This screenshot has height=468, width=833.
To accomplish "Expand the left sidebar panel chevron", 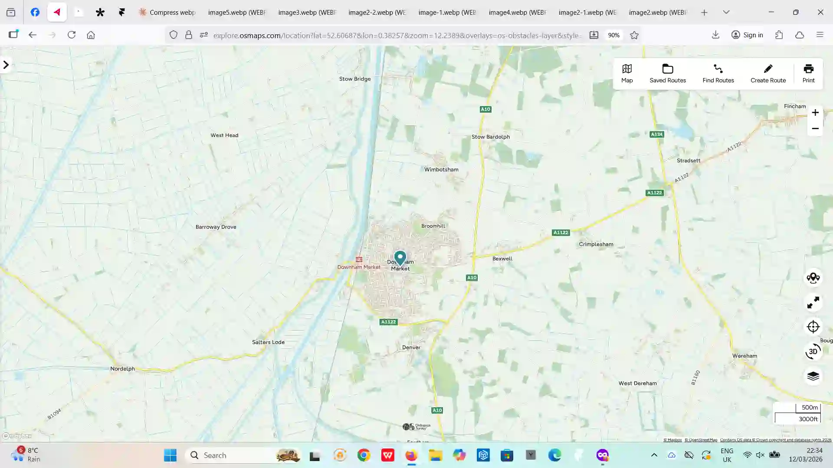I will click(6, 65).
